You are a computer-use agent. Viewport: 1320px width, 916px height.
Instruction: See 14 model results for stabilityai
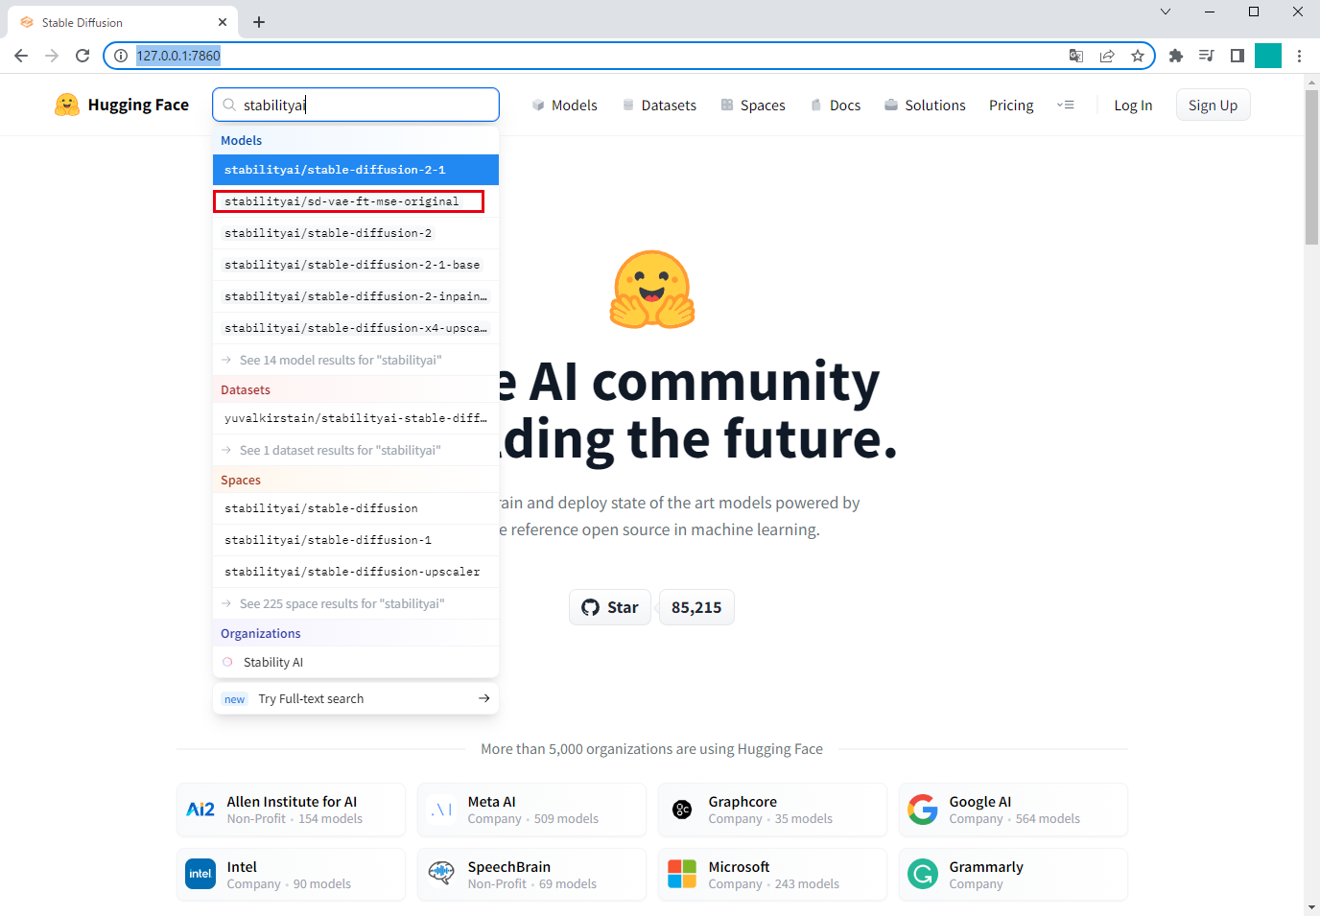click(356, 360)
